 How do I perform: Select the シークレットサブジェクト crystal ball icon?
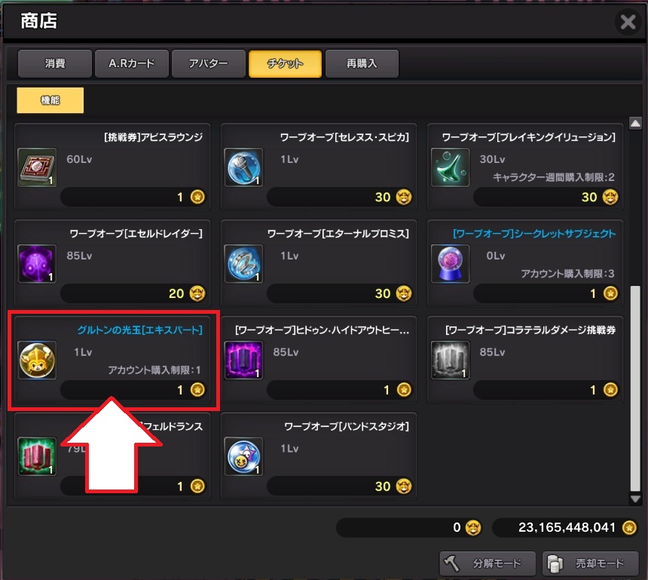450,263
